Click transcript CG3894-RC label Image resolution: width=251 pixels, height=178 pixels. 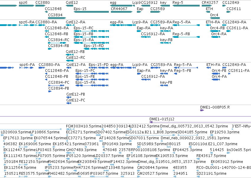point(59,40)
